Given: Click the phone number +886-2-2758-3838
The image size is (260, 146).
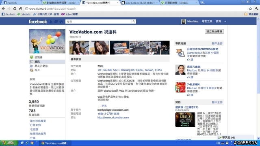Looking at the screenshot, I should [x=108, y=114].
